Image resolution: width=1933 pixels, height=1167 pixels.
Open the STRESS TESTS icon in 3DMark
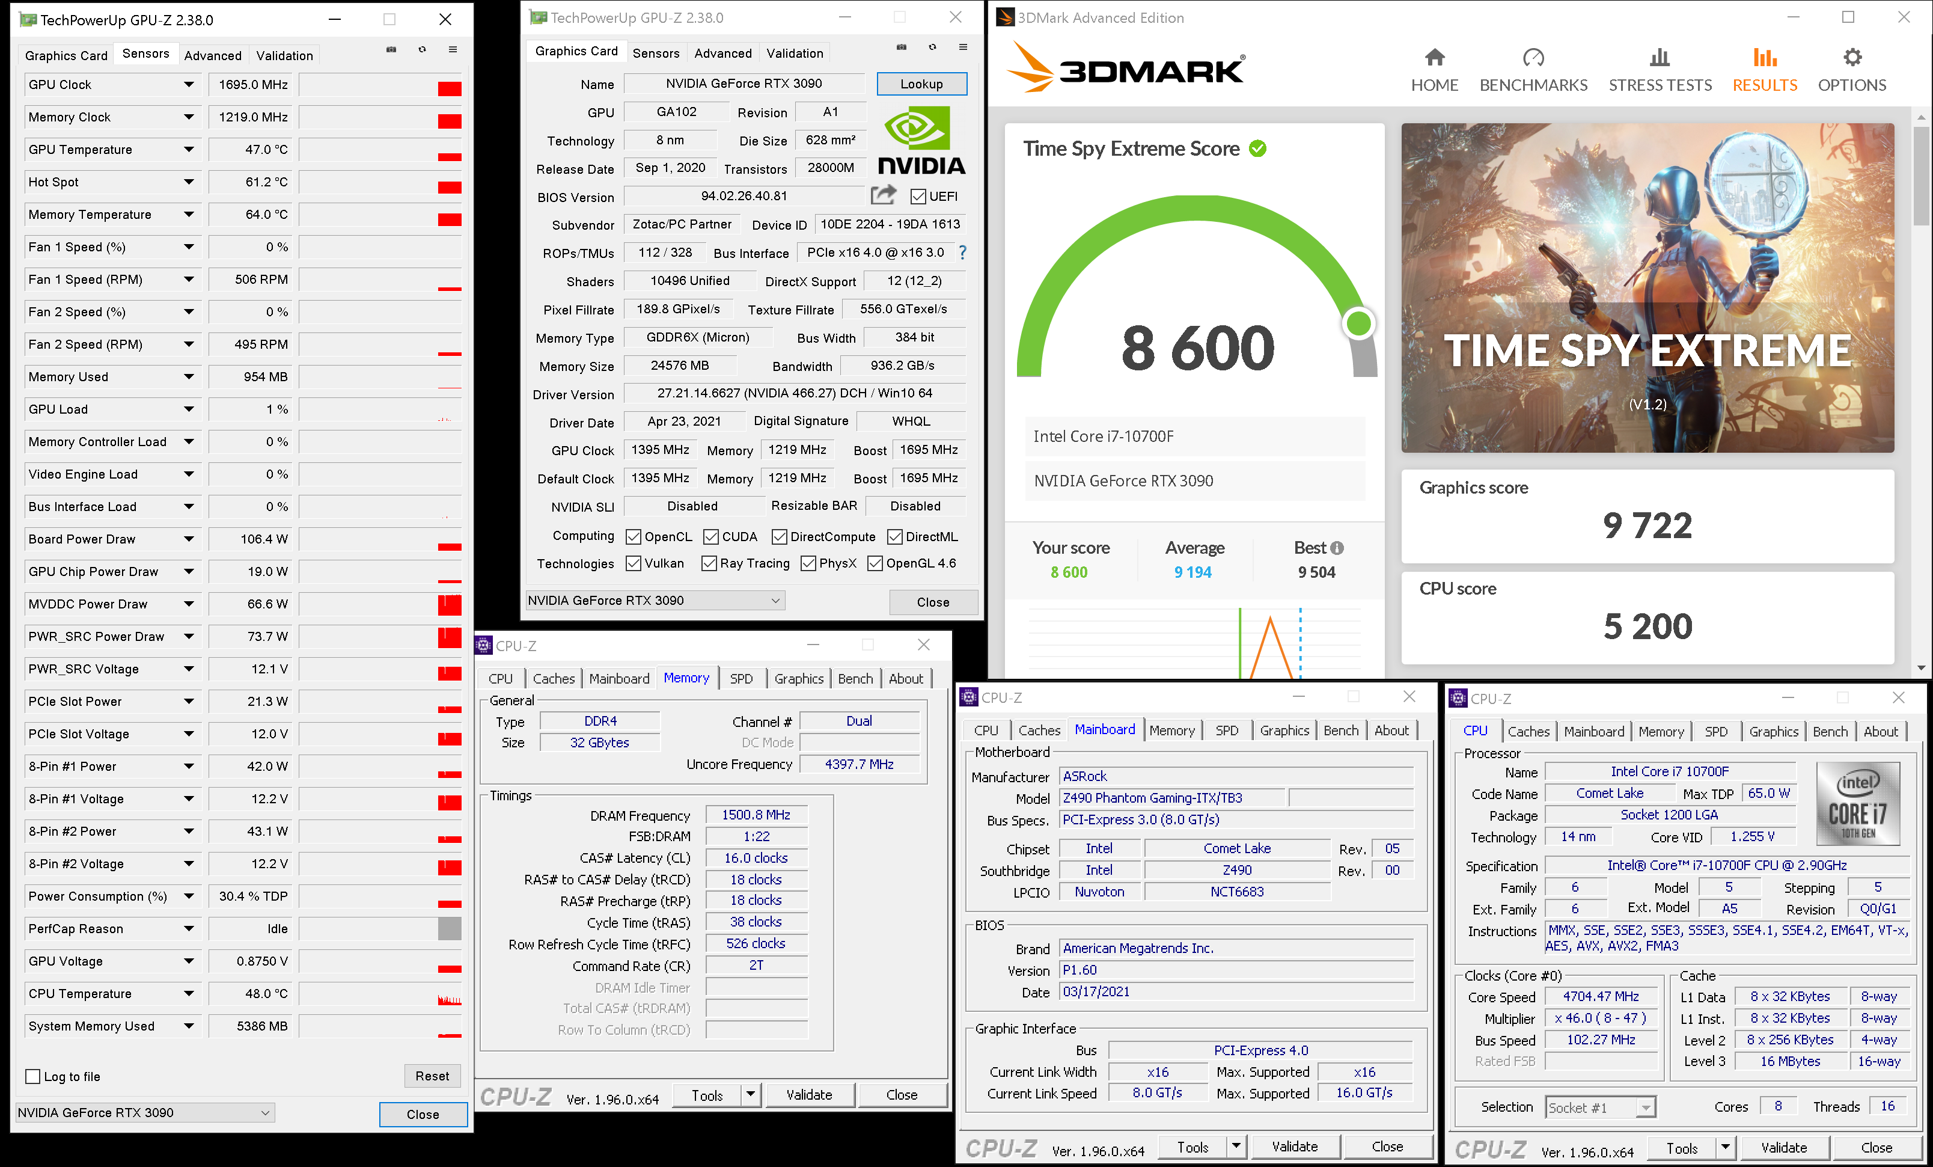(x=1660, y=57)
